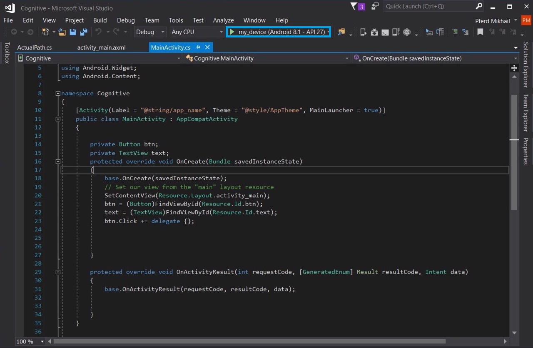Click the scroll-right arrow of horizontal scrollbar

pos(506,341)
